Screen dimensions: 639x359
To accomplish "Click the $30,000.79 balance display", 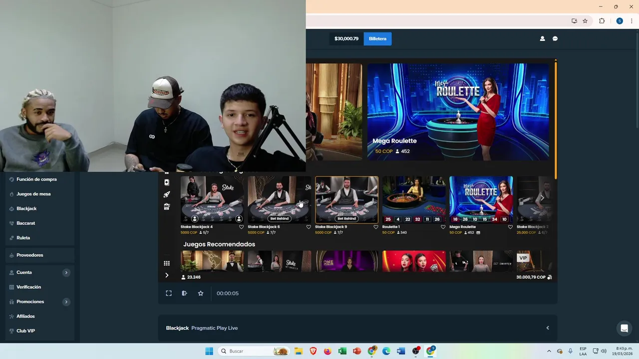I will point(346,38).
